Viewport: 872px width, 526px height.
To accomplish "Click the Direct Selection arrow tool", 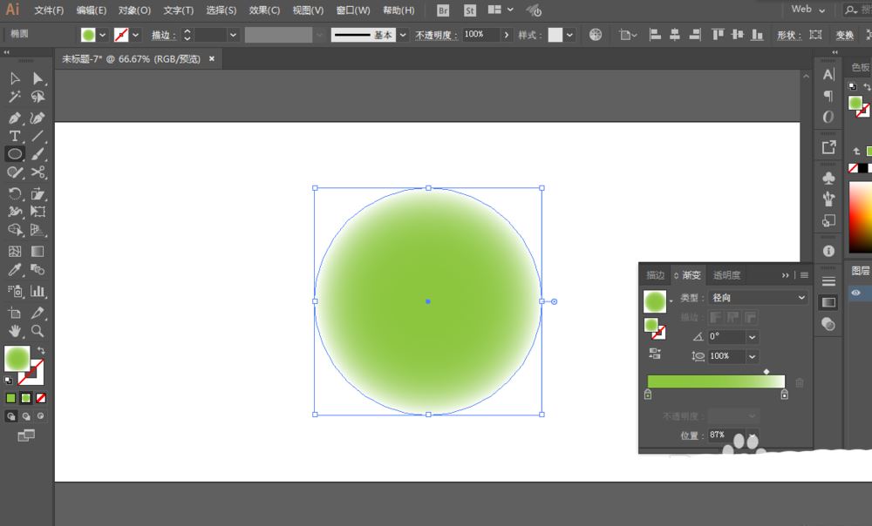I will (37, 79).
